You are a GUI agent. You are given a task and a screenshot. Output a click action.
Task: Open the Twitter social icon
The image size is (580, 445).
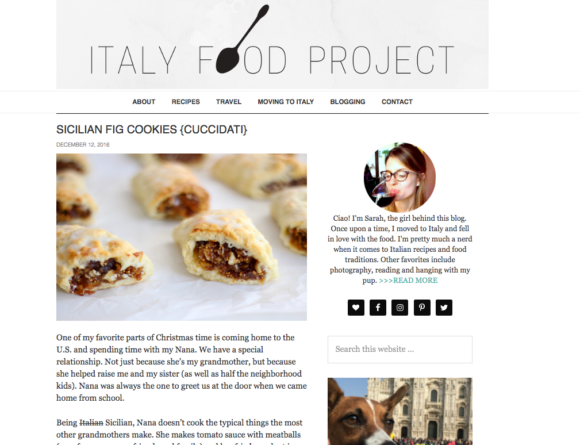click(444, 308)
